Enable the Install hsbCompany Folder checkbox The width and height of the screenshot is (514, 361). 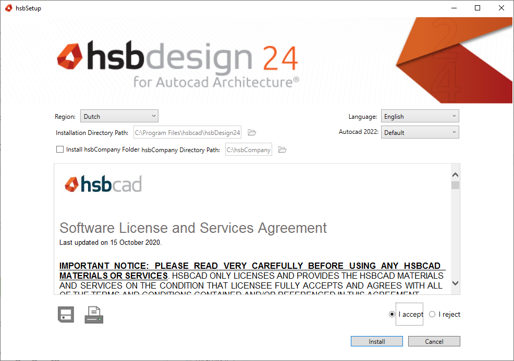pyautogui.click(x=60, y=150)
